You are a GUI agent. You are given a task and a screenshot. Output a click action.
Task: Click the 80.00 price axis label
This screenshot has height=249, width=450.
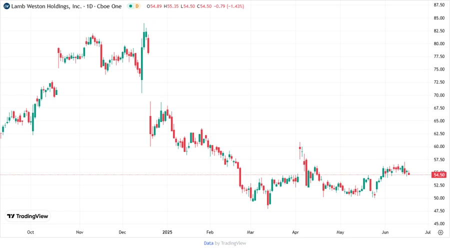(x=439, y=43)
